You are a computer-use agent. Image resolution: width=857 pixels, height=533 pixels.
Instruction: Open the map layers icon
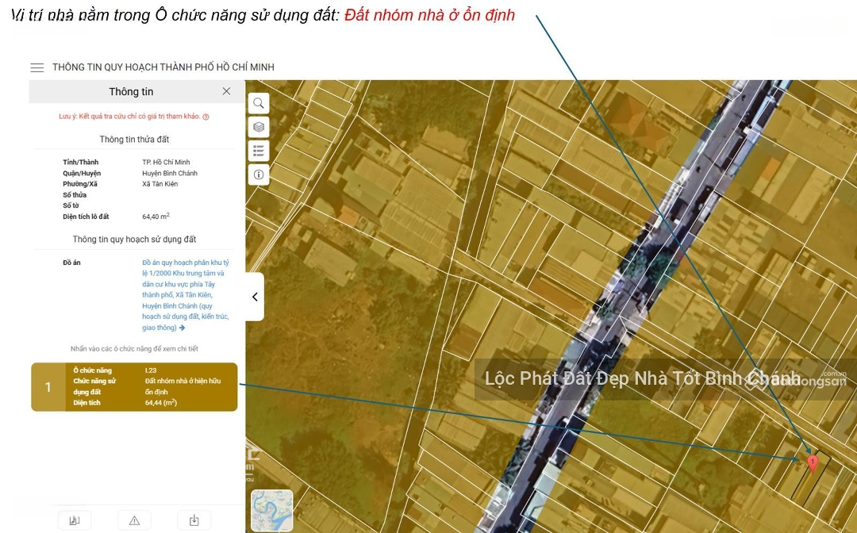(259, 127)
